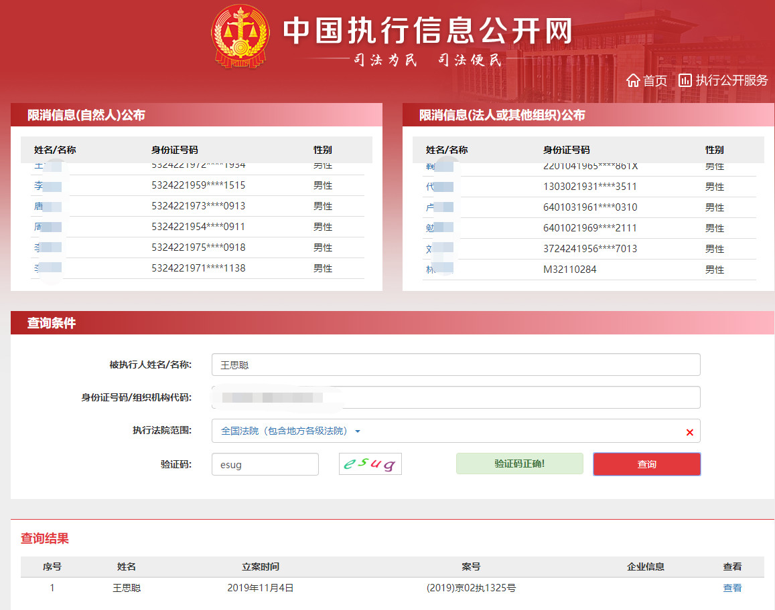
Task: Focus the 身份证号码/组织机构代码 input field
Action: pyautogui.click(x=455, y=397)
